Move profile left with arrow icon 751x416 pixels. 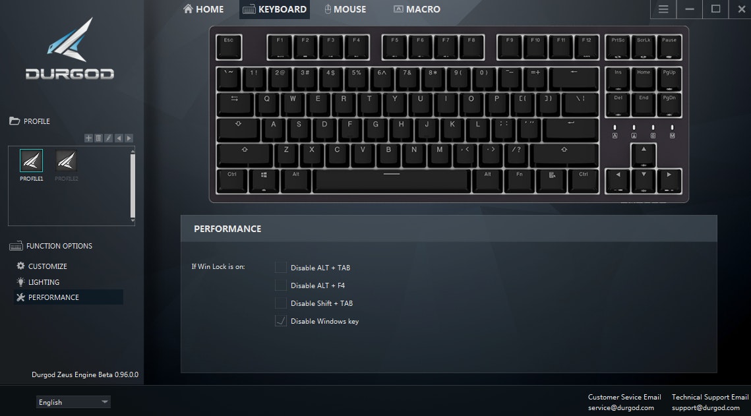point(119,138)
